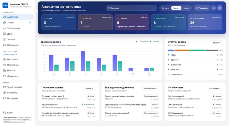The height and width of the screenshot is (126, 229).
Task: Click the Поступило legend swatch
Action: (136, 41)
